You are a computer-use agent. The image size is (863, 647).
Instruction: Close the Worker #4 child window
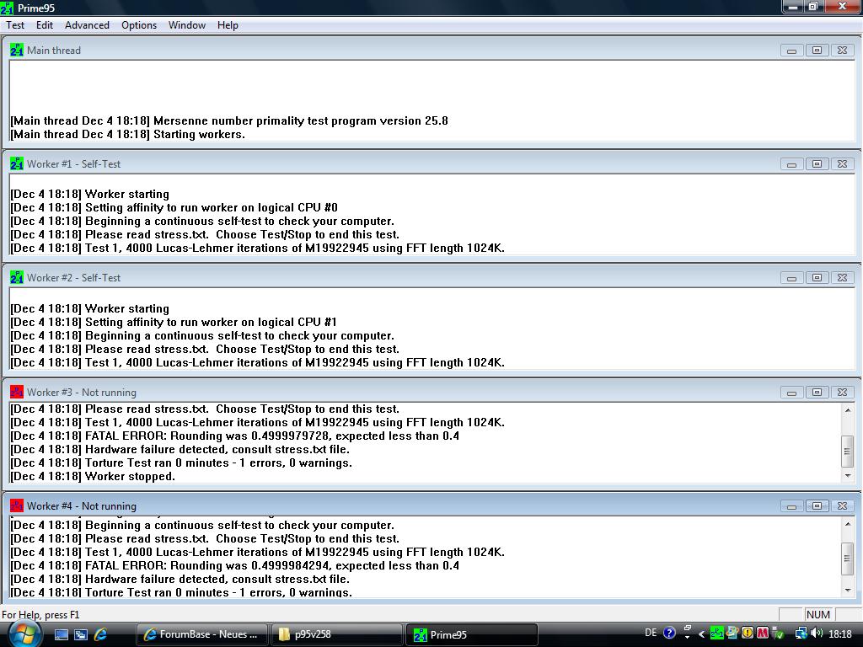click(842, 506)
